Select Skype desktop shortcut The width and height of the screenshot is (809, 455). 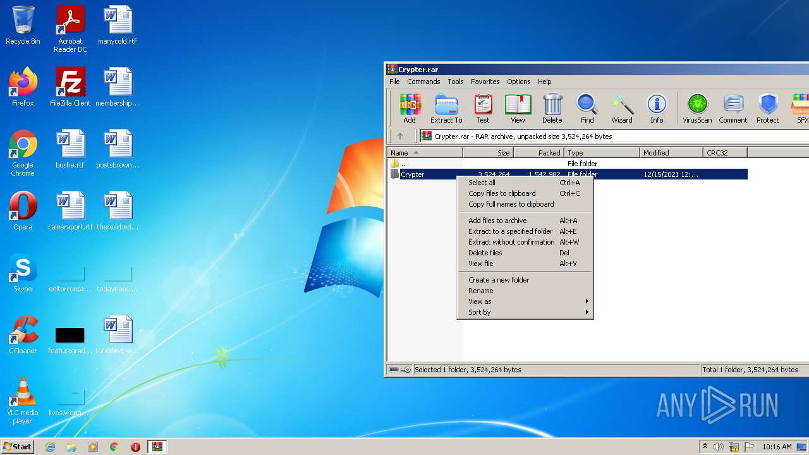(x=23, y=272)
